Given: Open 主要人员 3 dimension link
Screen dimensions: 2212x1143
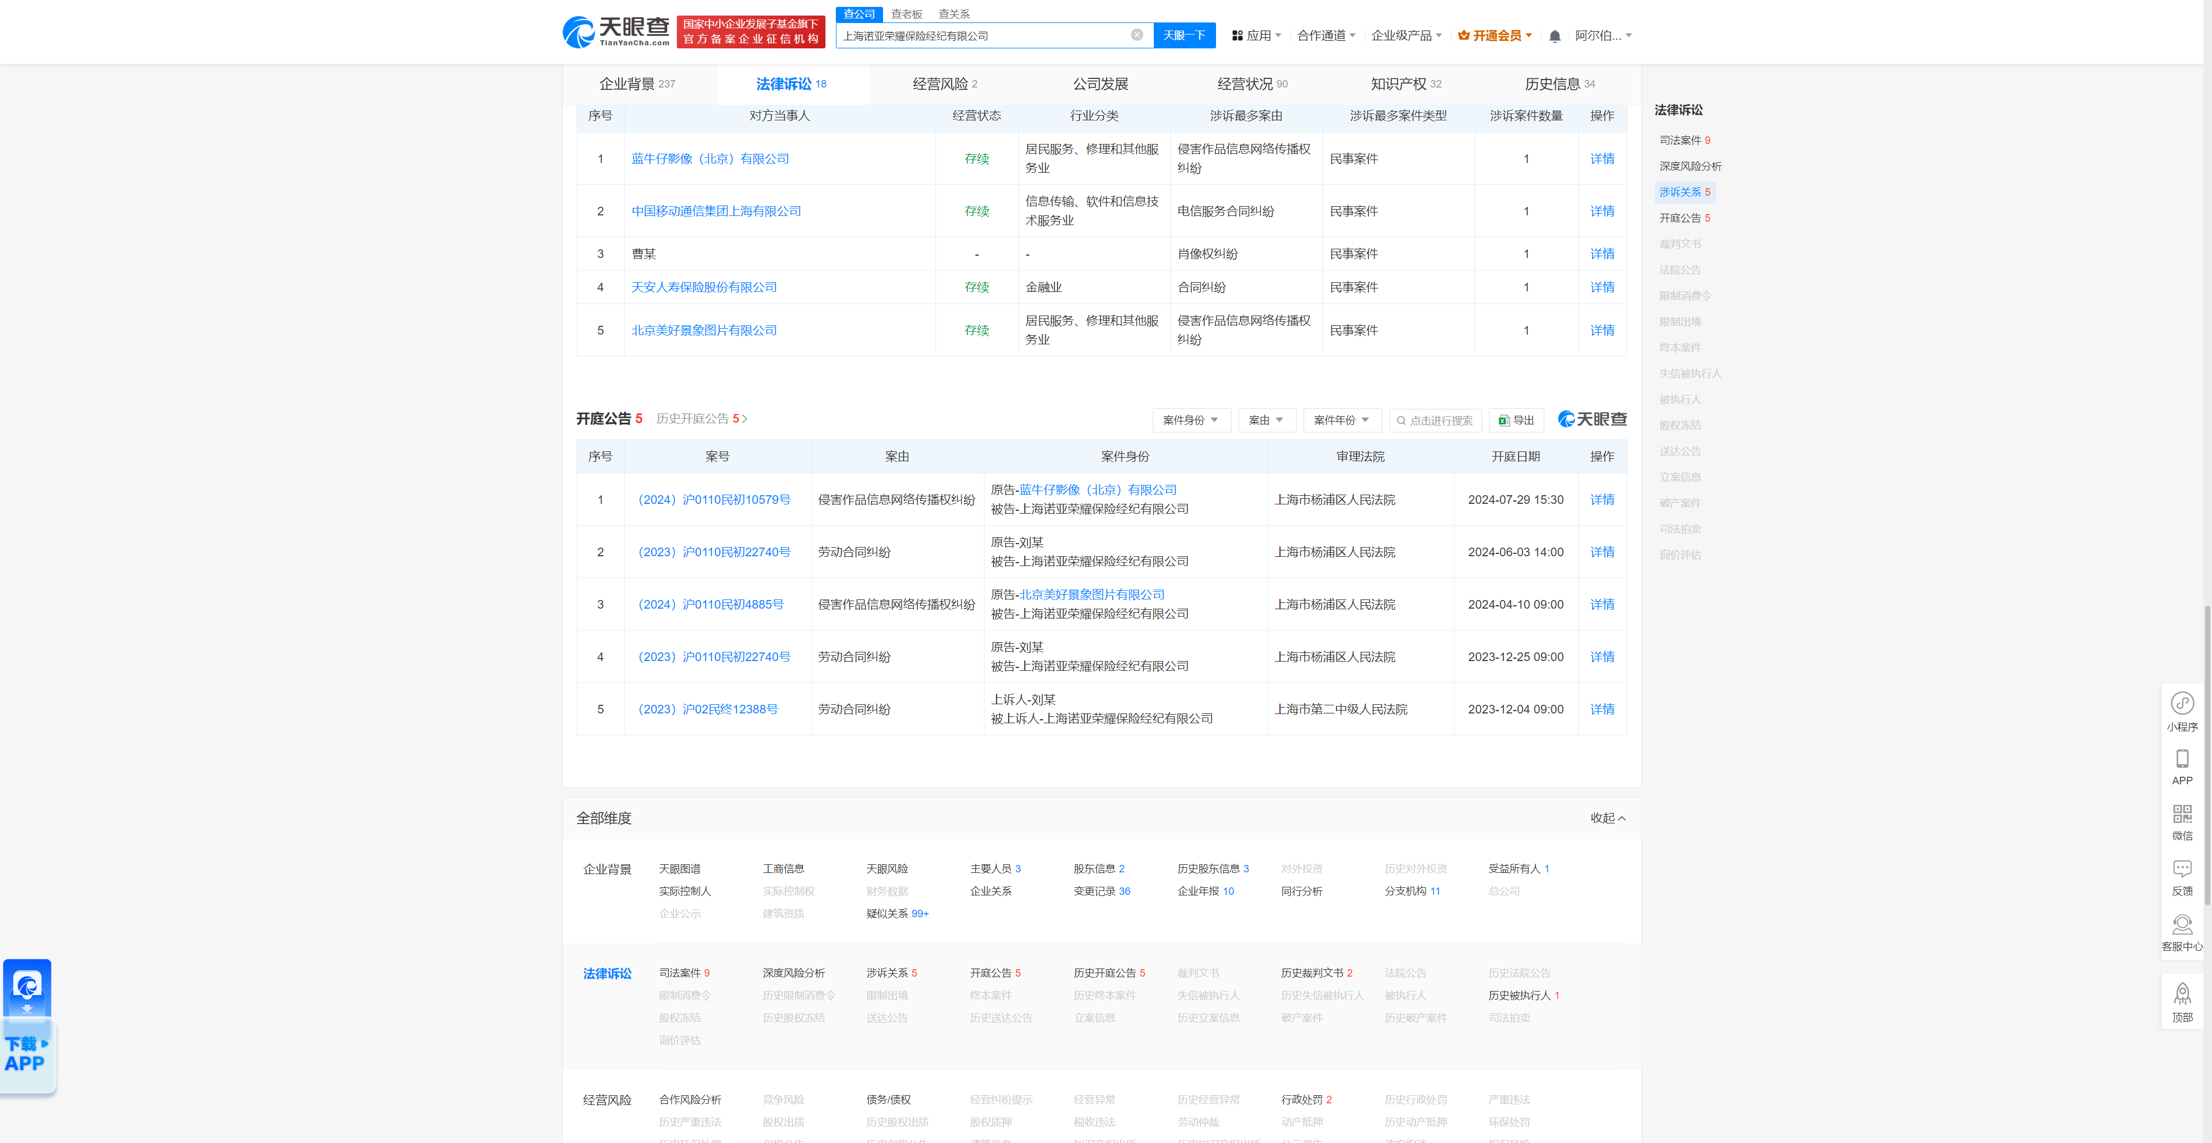Looking at the screenshot, I should (995, 868).
